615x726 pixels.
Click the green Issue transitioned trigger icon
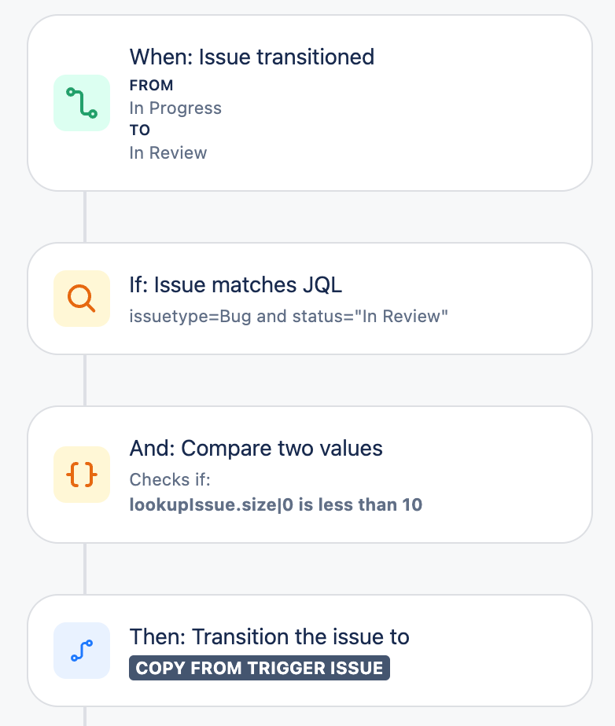[82, 103]
